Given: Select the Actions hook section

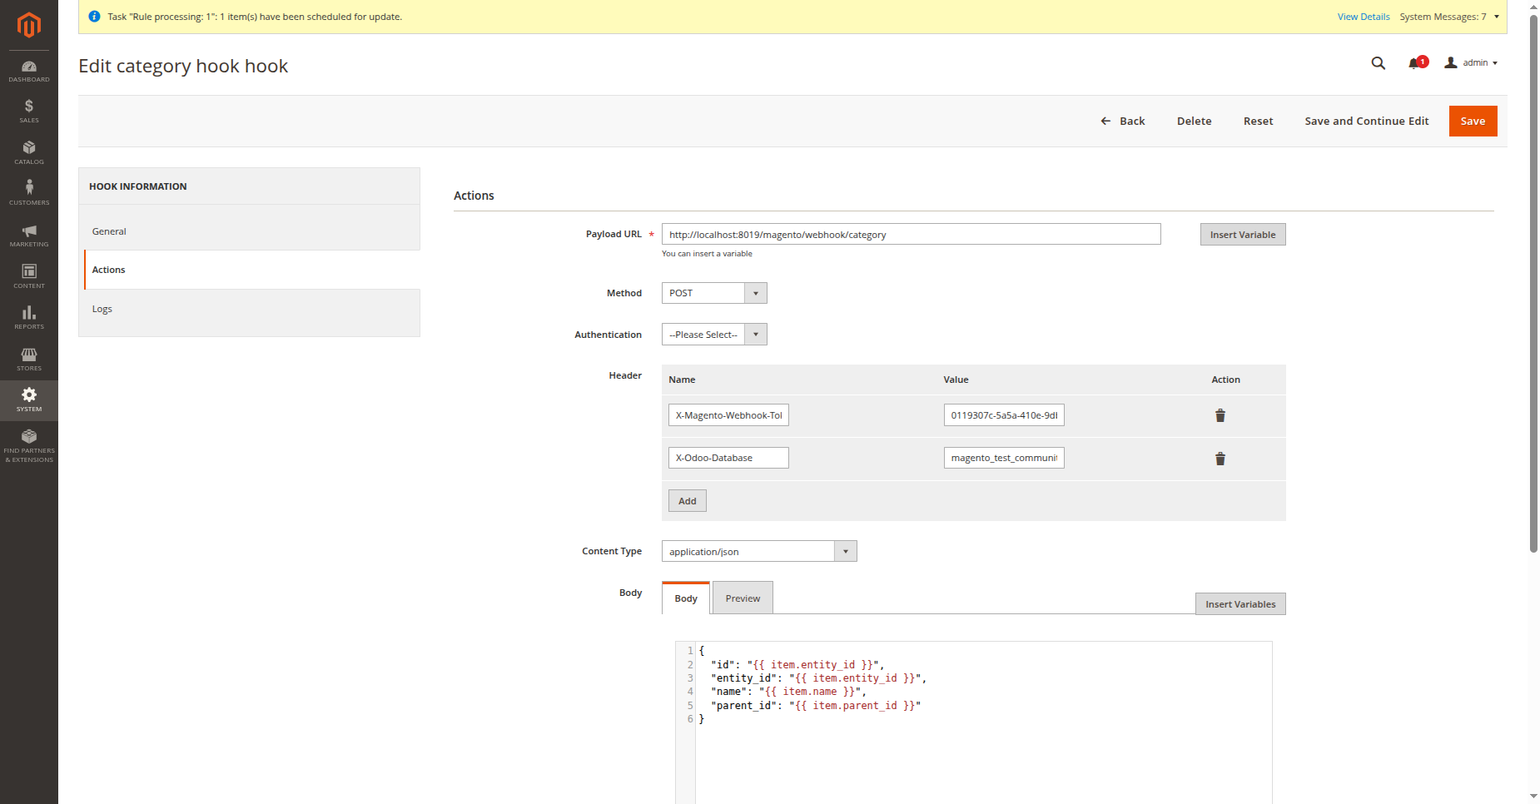Looking at the screenshot, I should [x=251, y=270].
